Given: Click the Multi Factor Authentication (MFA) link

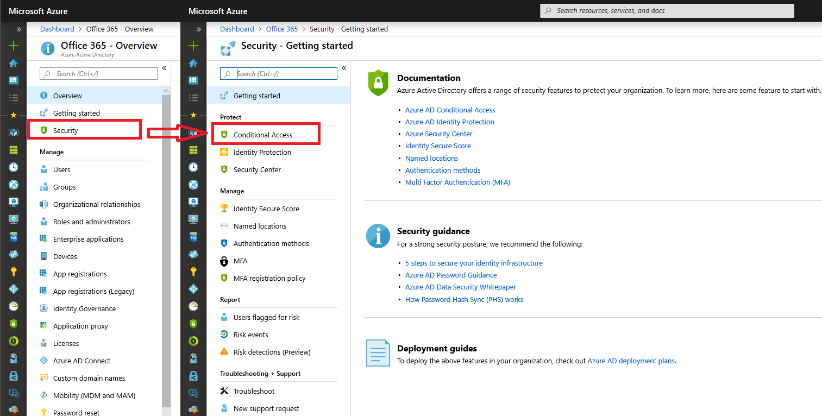Looking at the screenshot, I should click(x=457, y=182).
